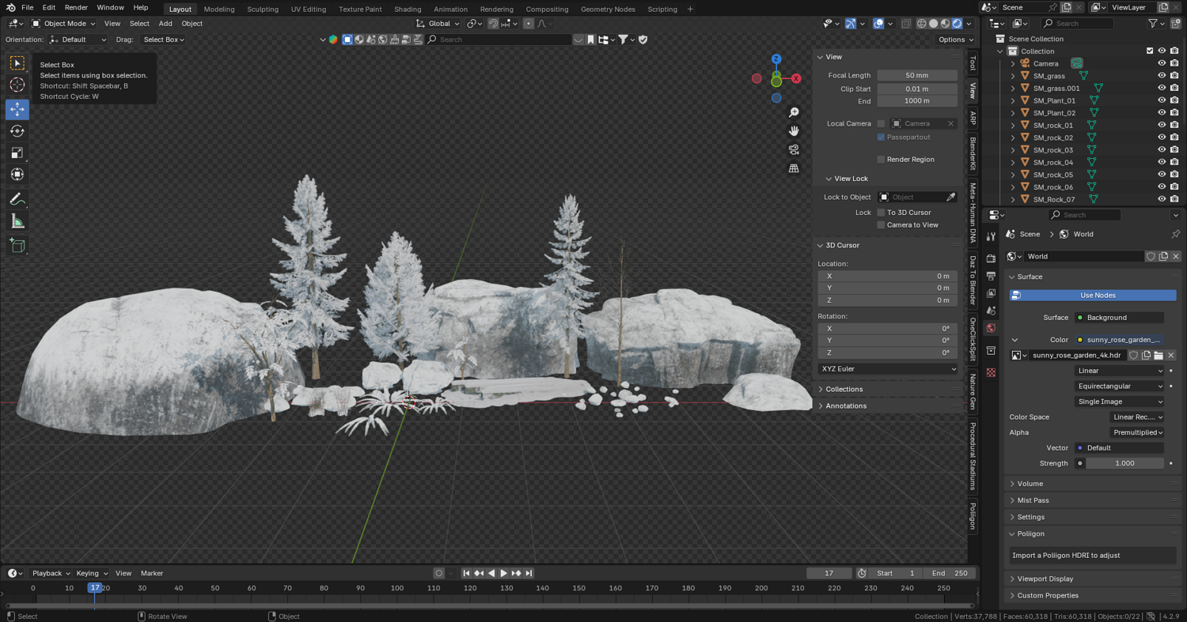Enable Lock To 3D Cursor checkbox
The width and height of the screenshot is (1187, 622).
pyautogui.click(x=881, y=213)
